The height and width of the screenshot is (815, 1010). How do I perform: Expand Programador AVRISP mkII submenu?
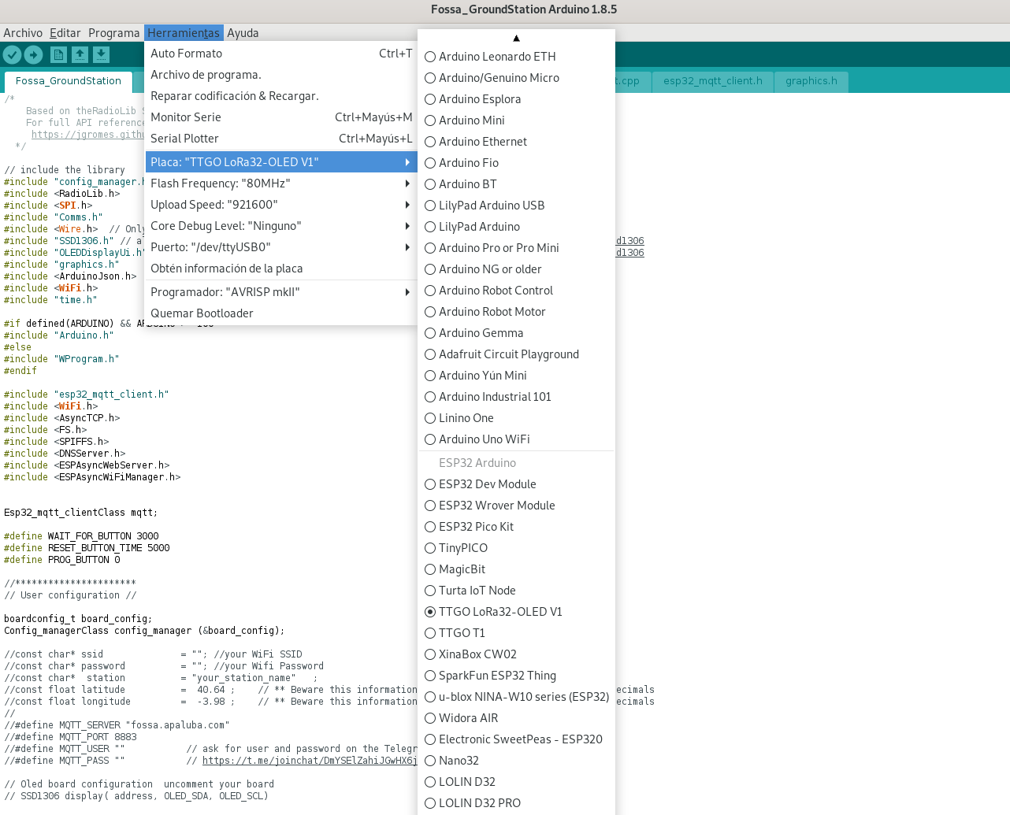click(x=280, y=292)
